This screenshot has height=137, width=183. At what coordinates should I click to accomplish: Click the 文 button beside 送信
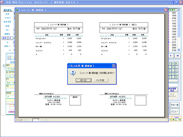(10, 38)
